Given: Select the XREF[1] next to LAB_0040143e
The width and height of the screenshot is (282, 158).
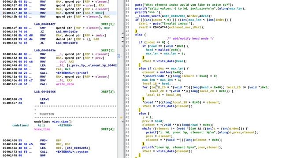Looking at the screenshot, I should click(x=108, y=50).
